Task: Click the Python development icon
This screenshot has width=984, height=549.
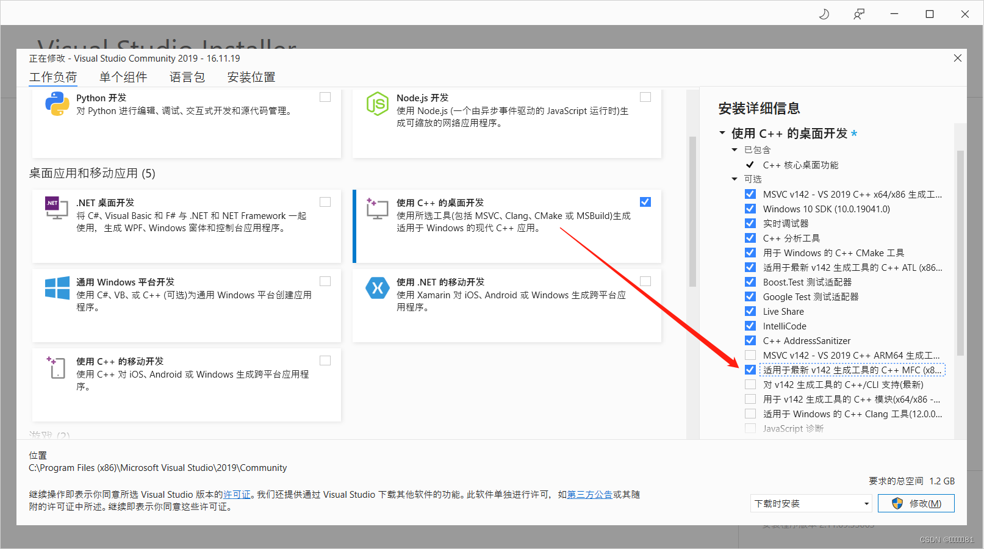Action: (57, 104)
